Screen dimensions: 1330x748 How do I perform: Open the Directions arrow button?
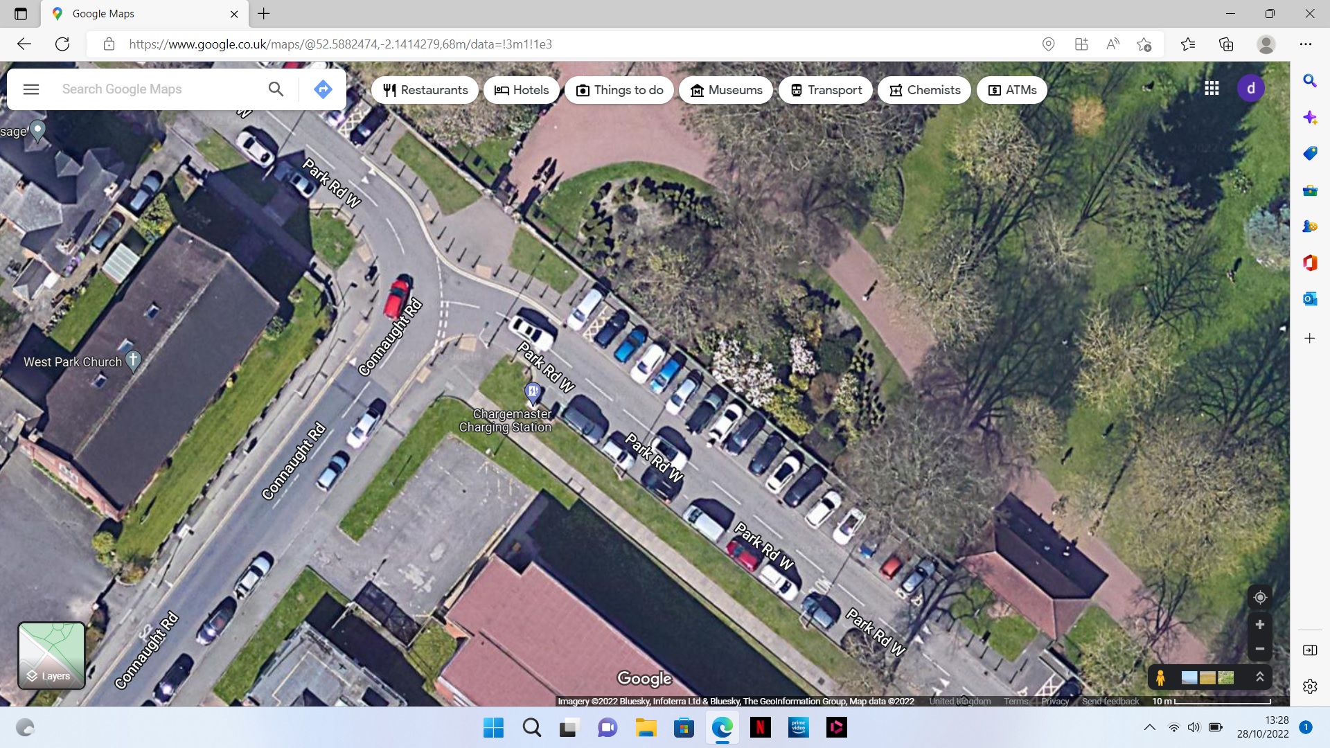(323, 89)
